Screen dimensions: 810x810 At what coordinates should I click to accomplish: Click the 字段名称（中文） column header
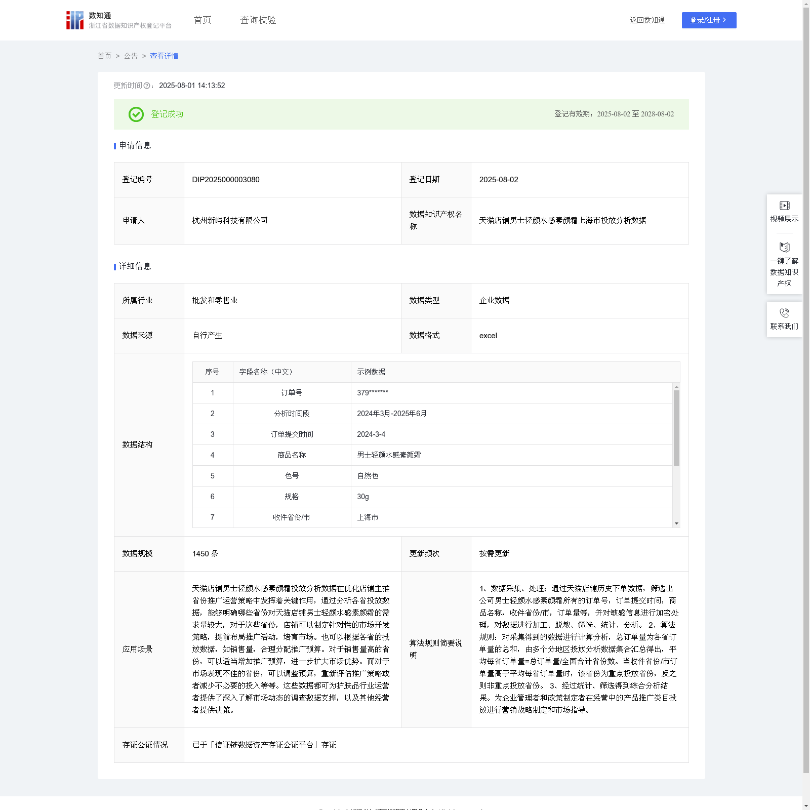click(x=266, y=372)
